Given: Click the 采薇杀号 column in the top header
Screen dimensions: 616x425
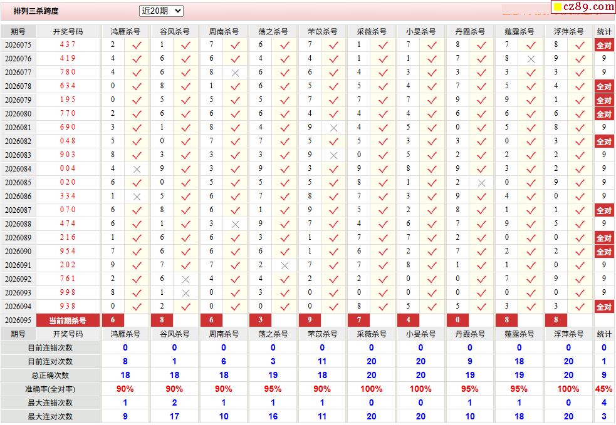Looking at the screenshot, I should (x=371, y=31).
